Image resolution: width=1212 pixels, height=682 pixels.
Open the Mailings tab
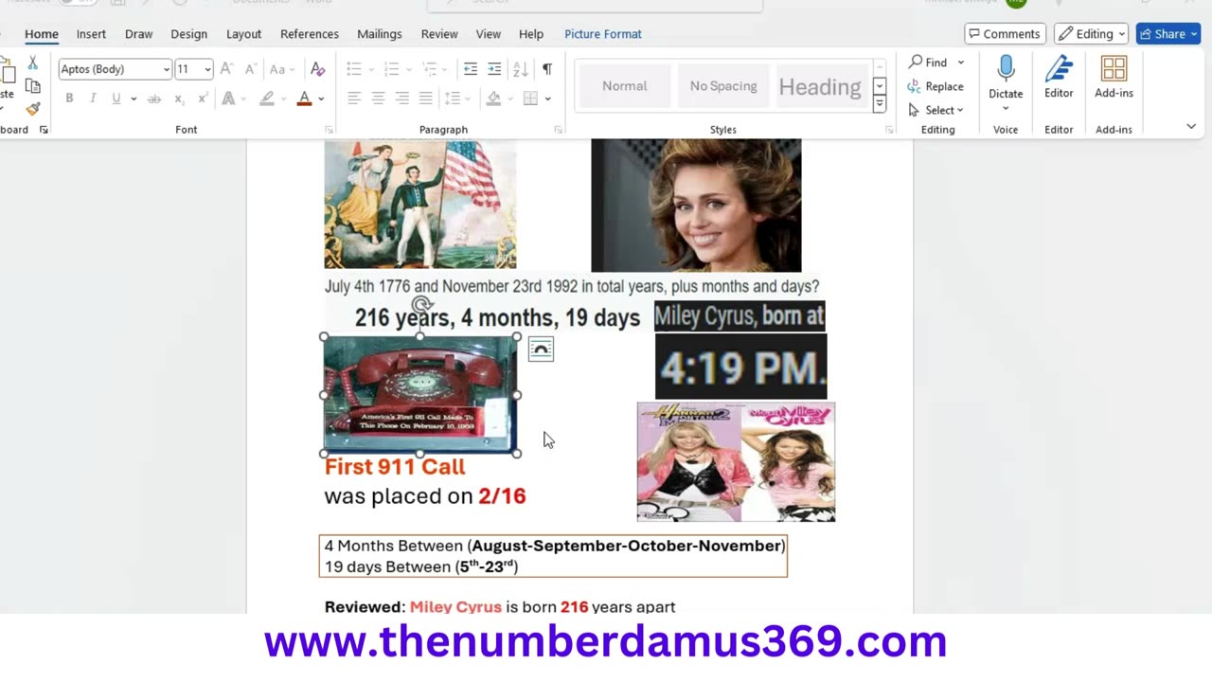click(x=379, y=33)
